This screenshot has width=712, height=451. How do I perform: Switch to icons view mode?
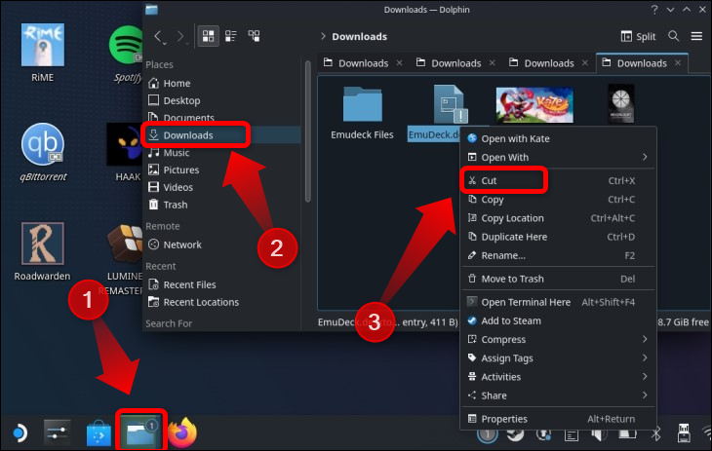click(x=209, y=37)
